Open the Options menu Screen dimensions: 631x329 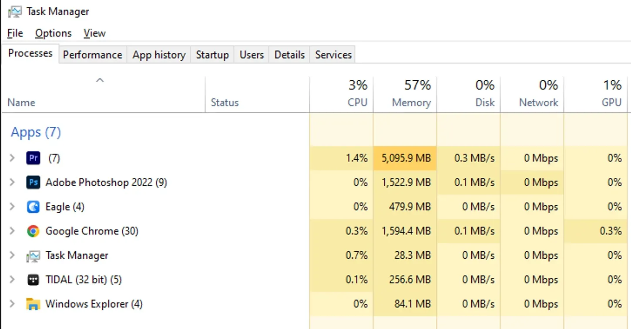tap(54, 33)
